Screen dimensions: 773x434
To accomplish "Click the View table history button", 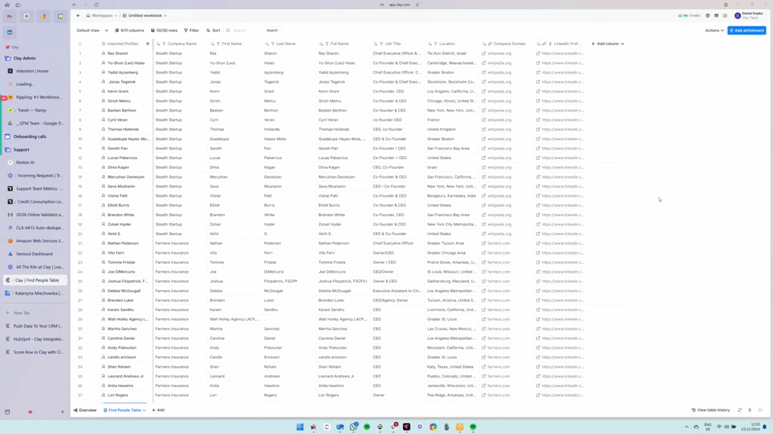I will [x=711, y=411].
